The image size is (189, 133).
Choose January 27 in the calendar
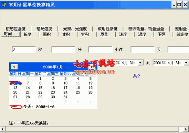15,97
